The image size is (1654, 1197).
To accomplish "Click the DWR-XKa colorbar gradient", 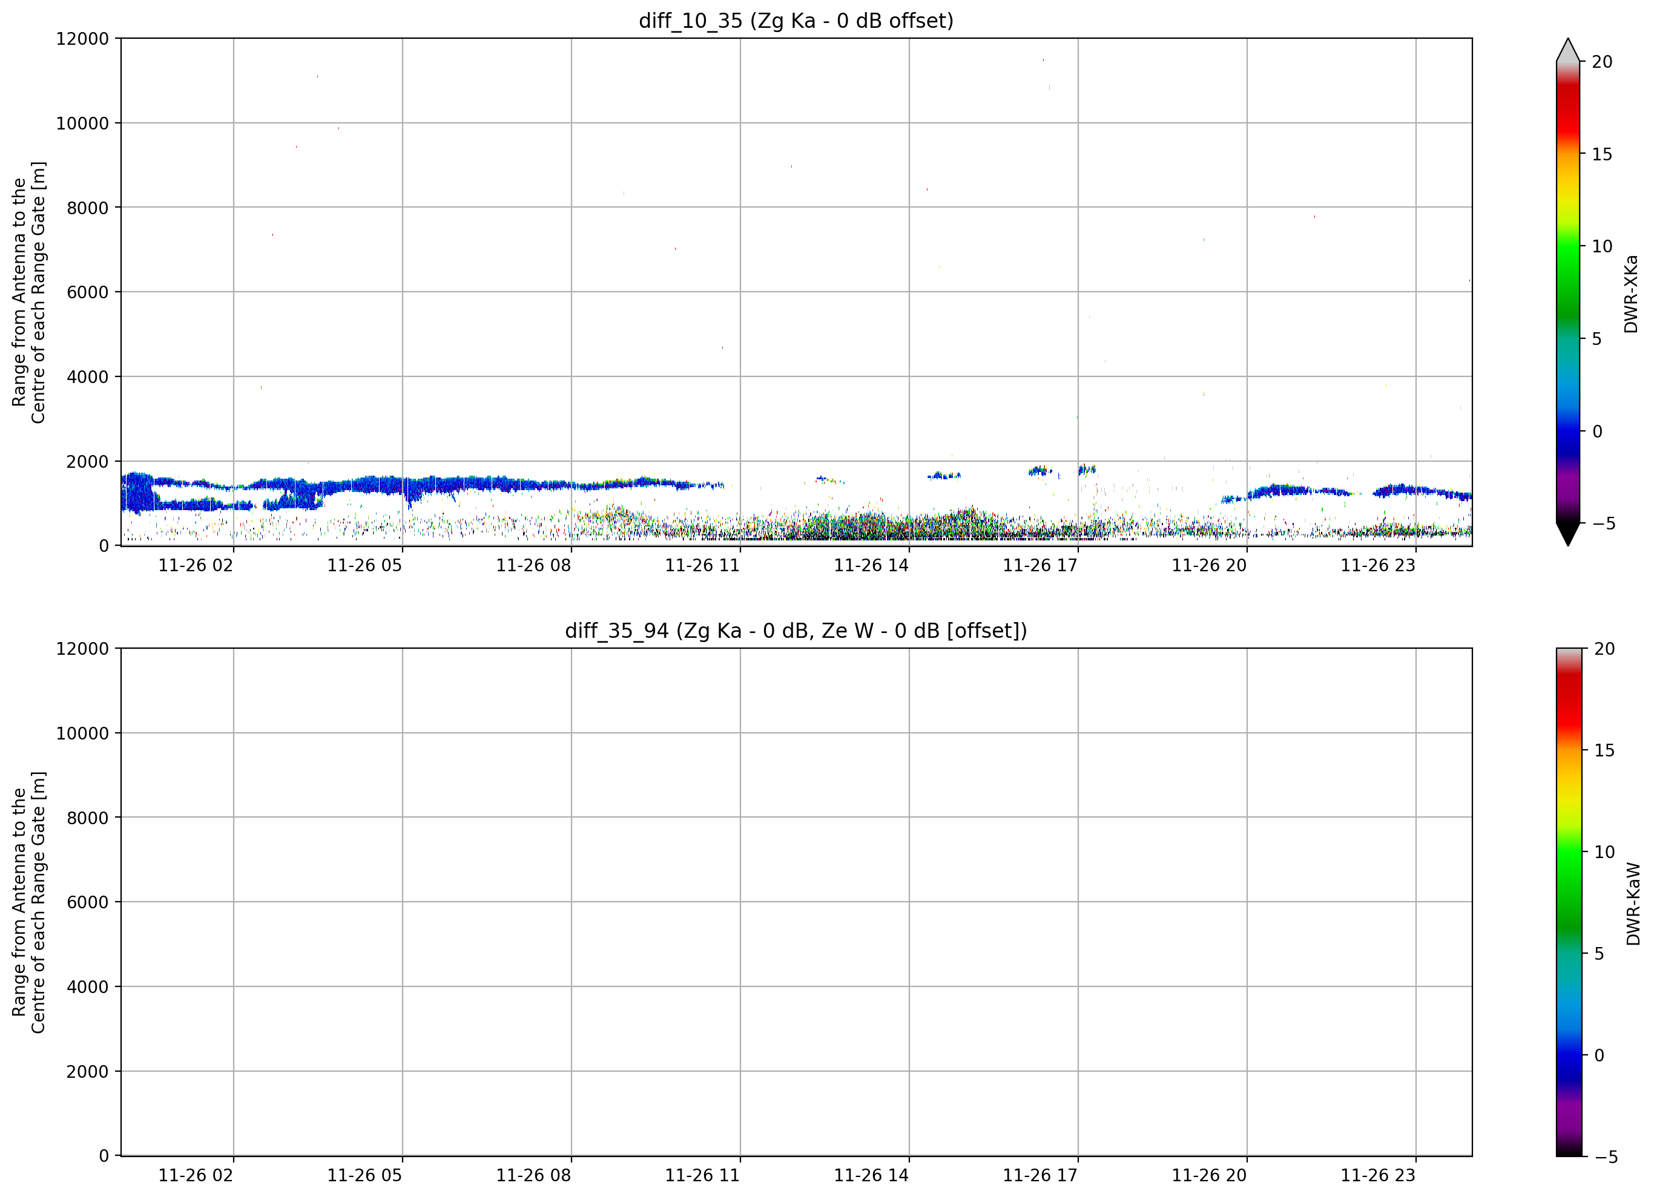I will pos(1568,292).
